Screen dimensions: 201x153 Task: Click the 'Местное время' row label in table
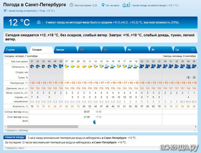point(19,62)
